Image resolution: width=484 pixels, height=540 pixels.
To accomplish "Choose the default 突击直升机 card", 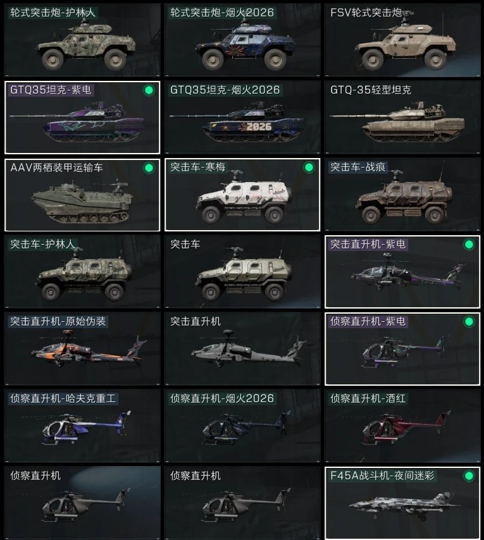I will click(242, 349).
